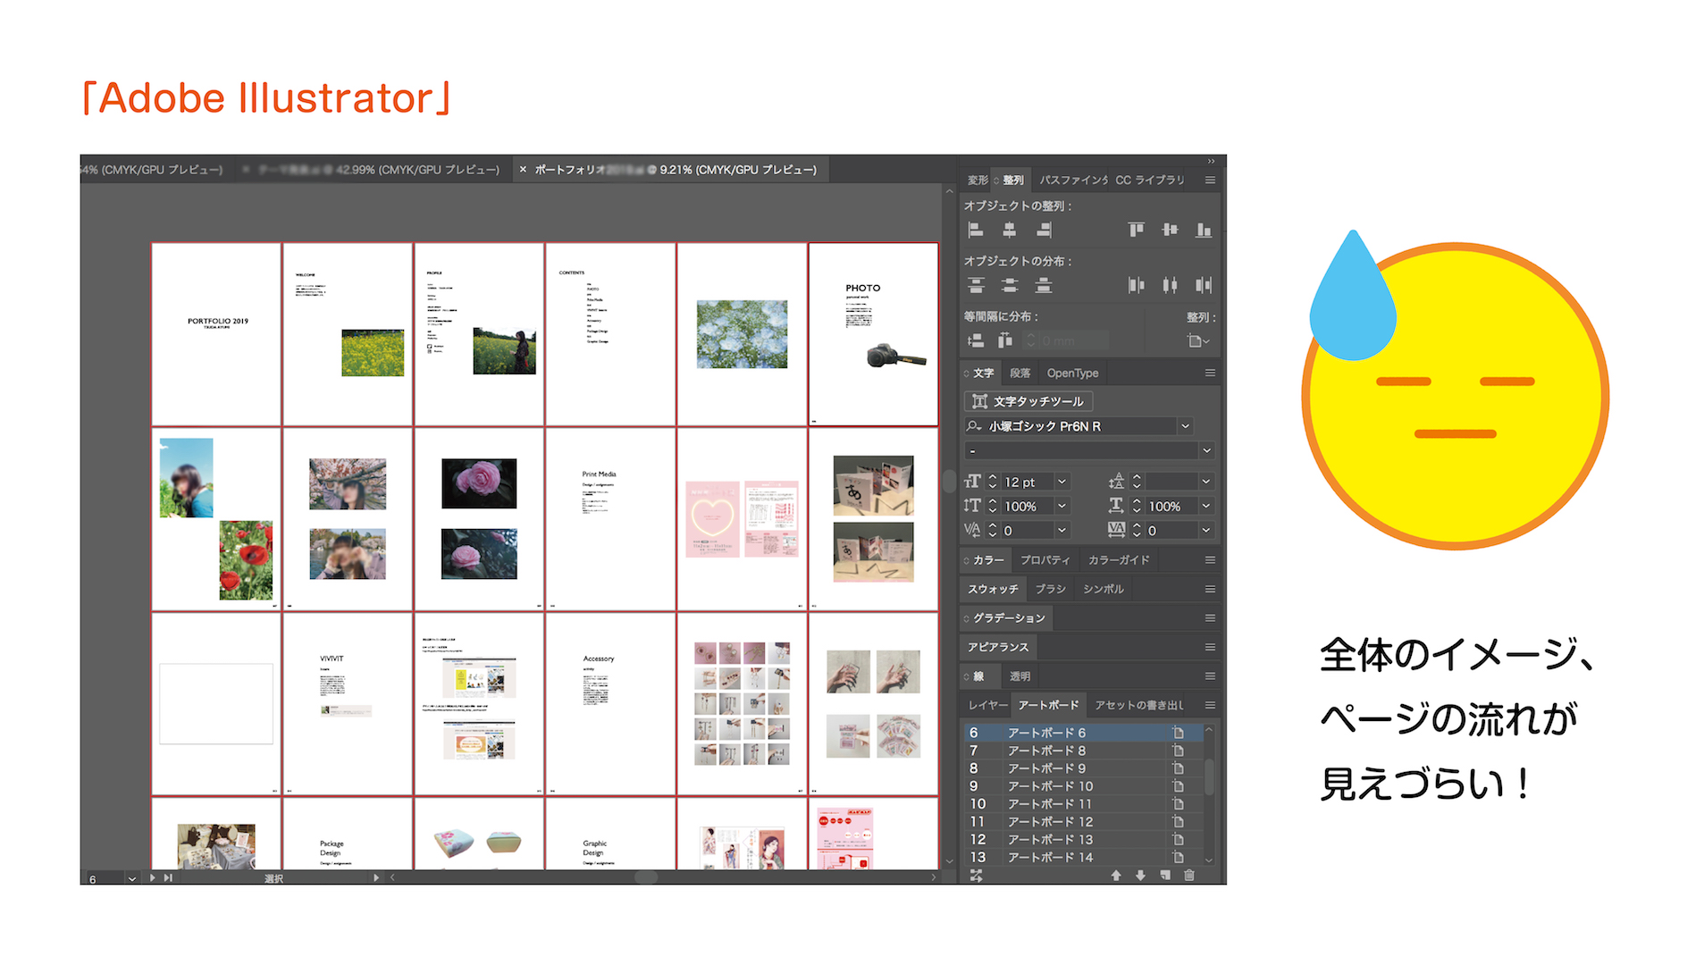Open the プロパティ panel tab
The image size is (1704, 965).
(x=1045, y=560)
